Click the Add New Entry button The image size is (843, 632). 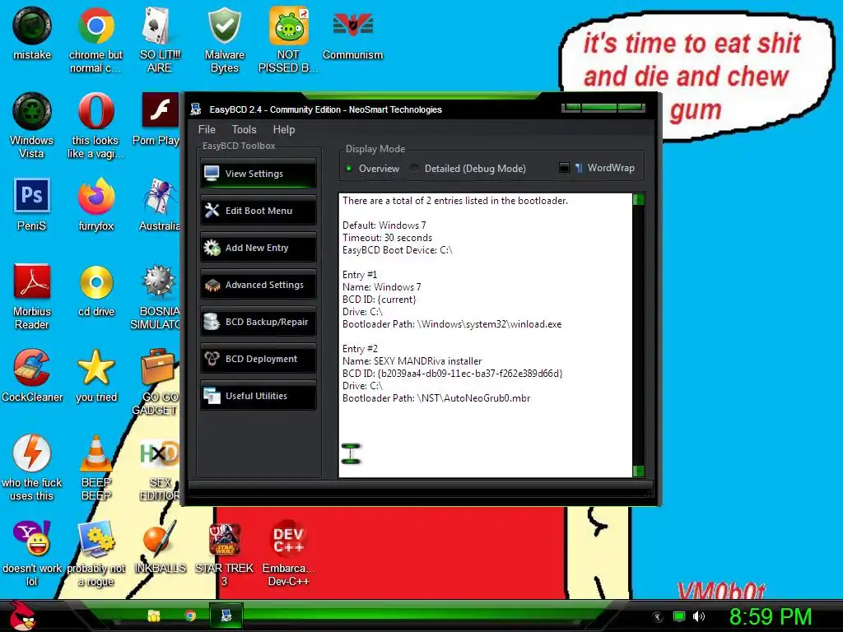pos(258,248)
